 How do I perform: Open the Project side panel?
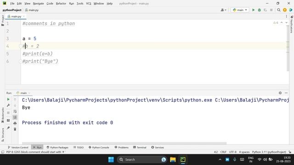tap(3, 20)
